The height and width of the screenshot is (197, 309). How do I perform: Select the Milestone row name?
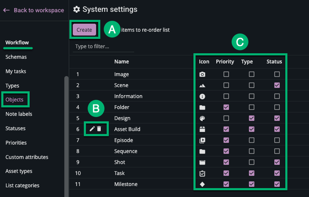pos(126,184)
